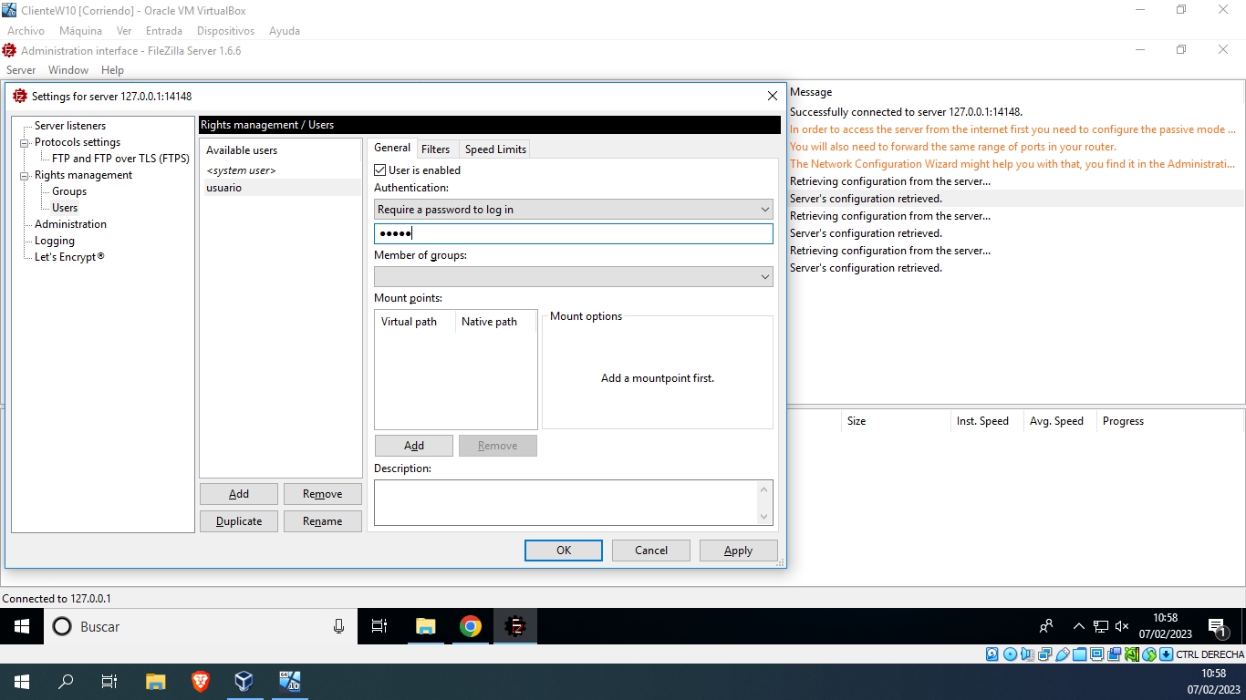Click VirtualBox display status icon
1246x700 pixels.
[x=1097, y=654]
